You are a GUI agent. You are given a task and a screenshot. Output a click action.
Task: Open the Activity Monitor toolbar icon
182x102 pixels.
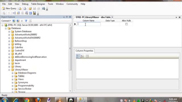click(44, 8)
